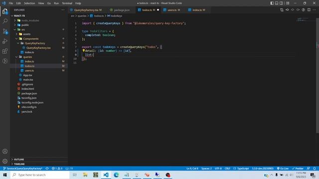Click the editor minimap
This screenshot has width=319, height=179.
coord(306,19)
